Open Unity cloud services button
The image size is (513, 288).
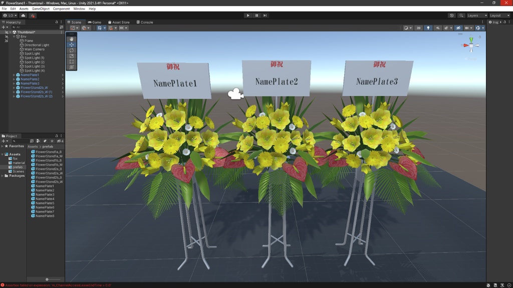(23, 15)
